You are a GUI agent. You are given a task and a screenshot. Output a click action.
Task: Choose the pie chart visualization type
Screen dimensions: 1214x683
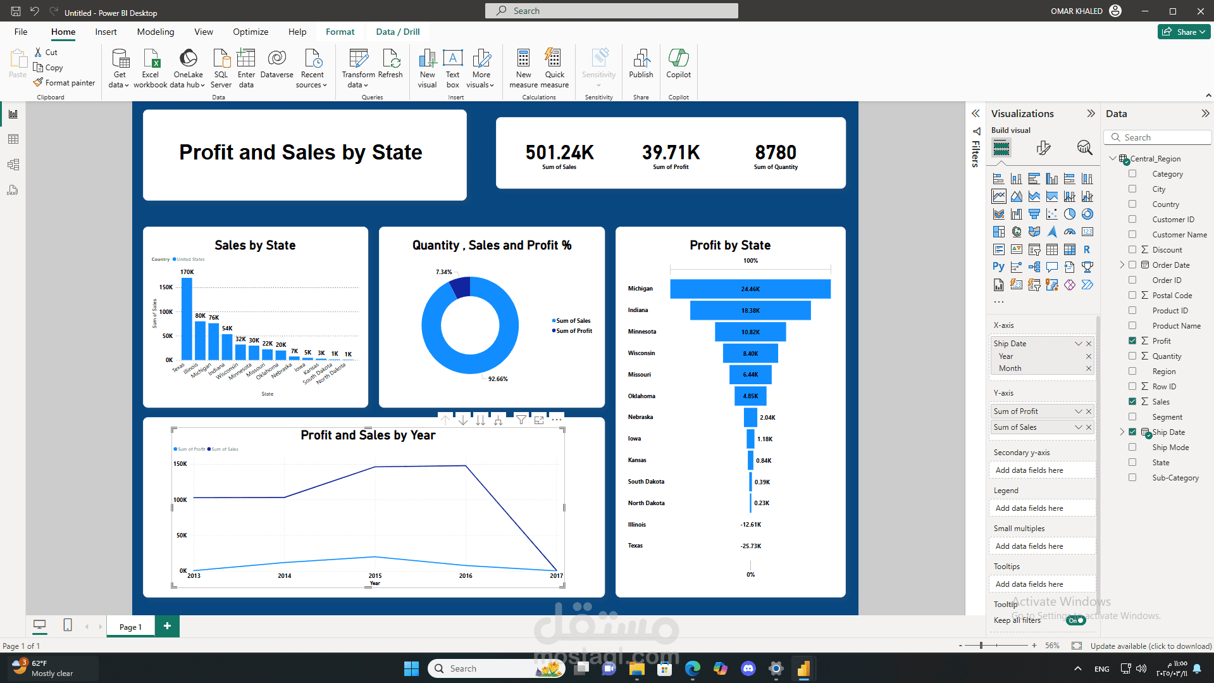[1069, 214]
